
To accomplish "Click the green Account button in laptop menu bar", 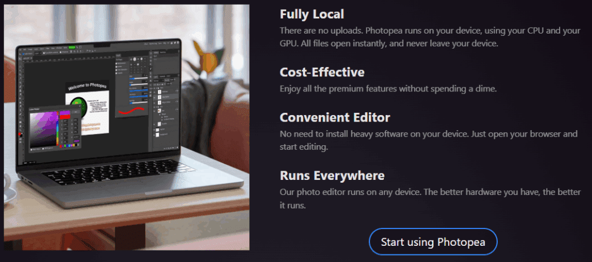I will coord(72,47).
